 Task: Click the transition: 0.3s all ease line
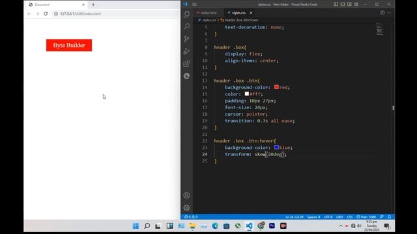(x=259, y=121)
